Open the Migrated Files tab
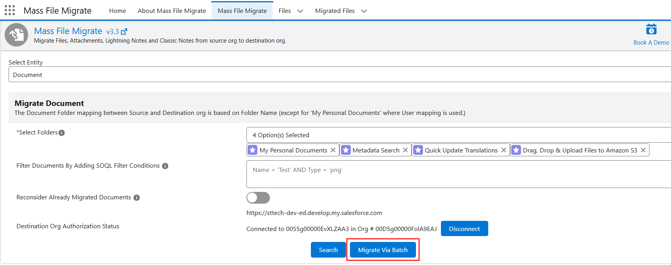The height and width of the screenshot is (265, 671). tap(335, 11)
